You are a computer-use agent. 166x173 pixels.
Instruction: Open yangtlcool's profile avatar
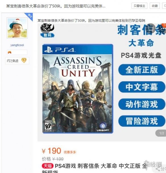17,28
